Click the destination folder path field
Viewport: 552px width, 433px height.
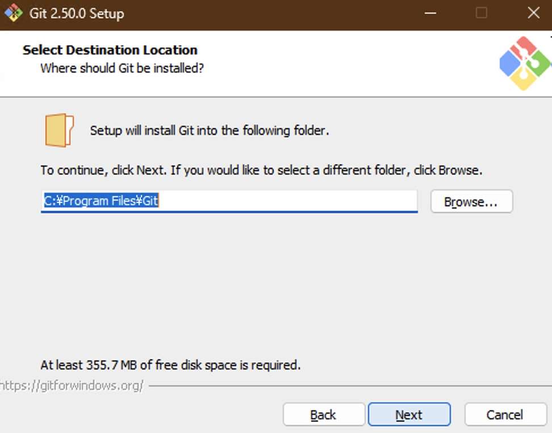coord(229,201)
